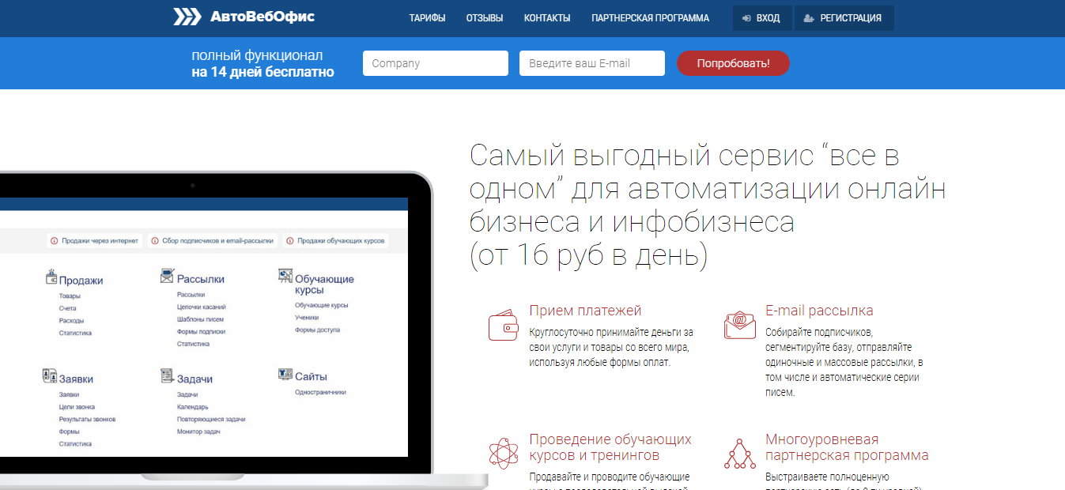Click the Рассылки envelope icon in the laptop screen

tap(167, 276)
